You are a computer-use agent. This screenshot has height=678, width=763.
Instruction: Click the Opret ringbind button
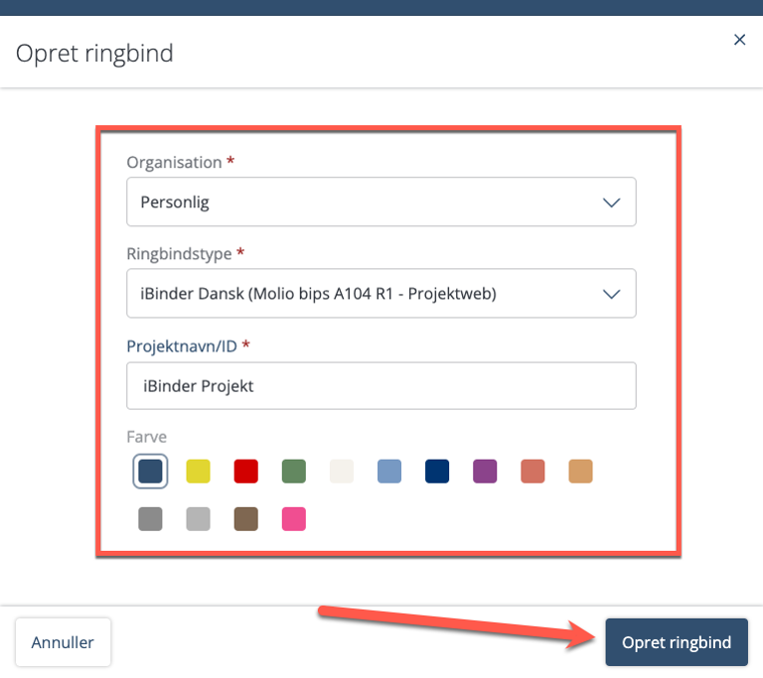click(x=677, y=642)
